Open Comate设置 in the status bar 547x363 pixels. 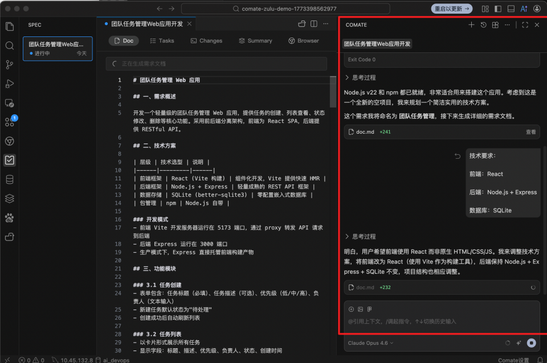pos(513,360)
